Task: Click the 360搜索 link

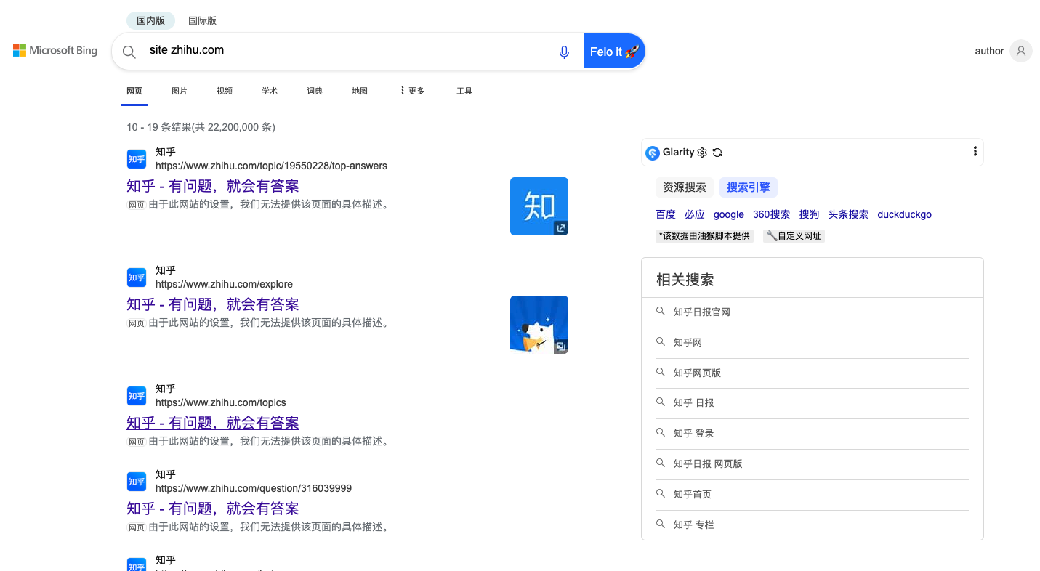Action: point(771,214)
